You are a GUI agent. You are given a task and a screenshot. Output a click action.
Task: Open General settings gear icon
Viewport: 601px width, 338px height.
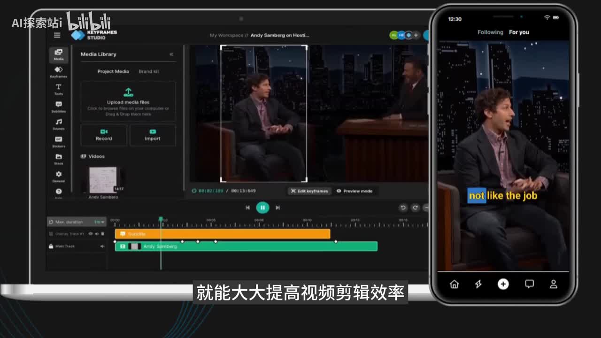coord(58,176)
